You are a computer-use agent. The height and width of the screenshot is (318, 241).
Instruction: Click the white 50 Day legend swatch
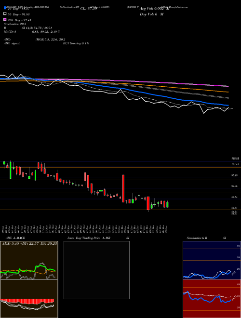coord(5,14)
